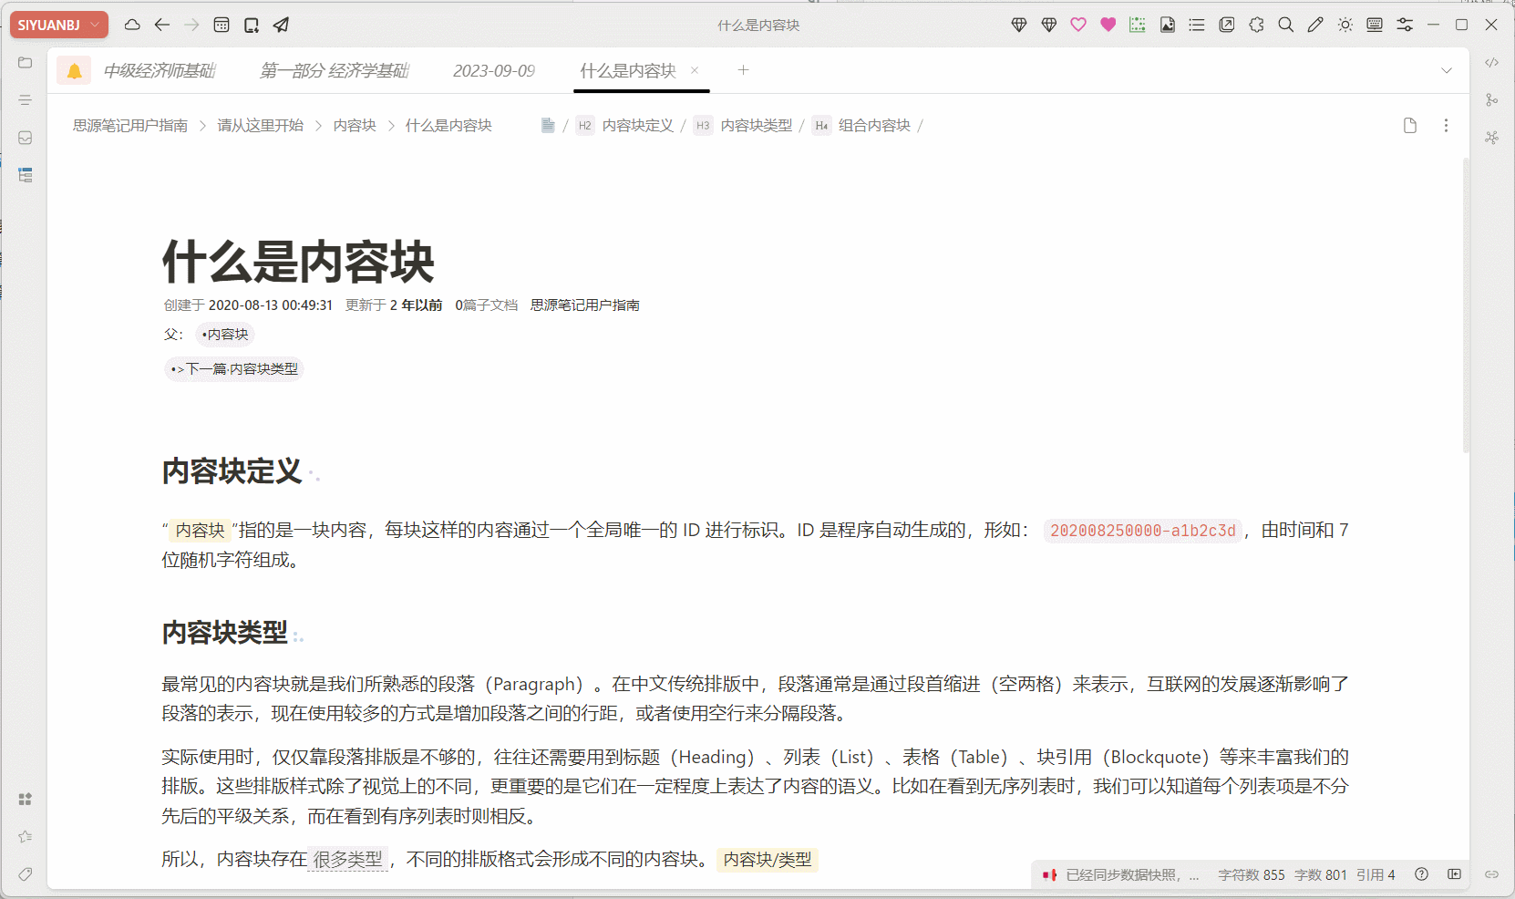Open the graph view from the right sidebar

tap(1492, 137)
